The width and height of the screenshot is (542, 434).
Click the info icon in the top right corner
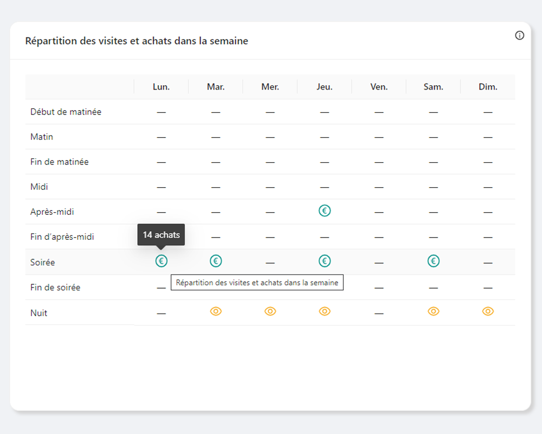tap(519, 35)
